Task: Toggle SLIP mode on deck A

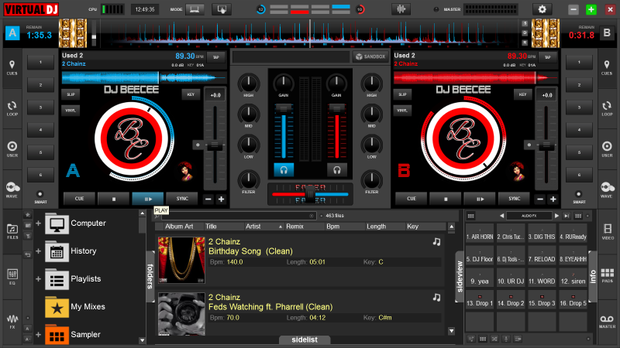Action: pos(71,94)
